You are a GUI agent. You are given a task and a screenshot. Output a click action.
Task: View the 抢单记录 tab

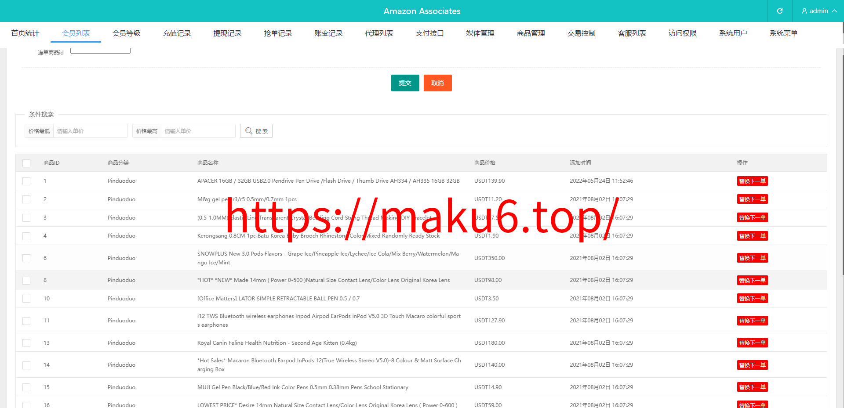coord(278,33)
